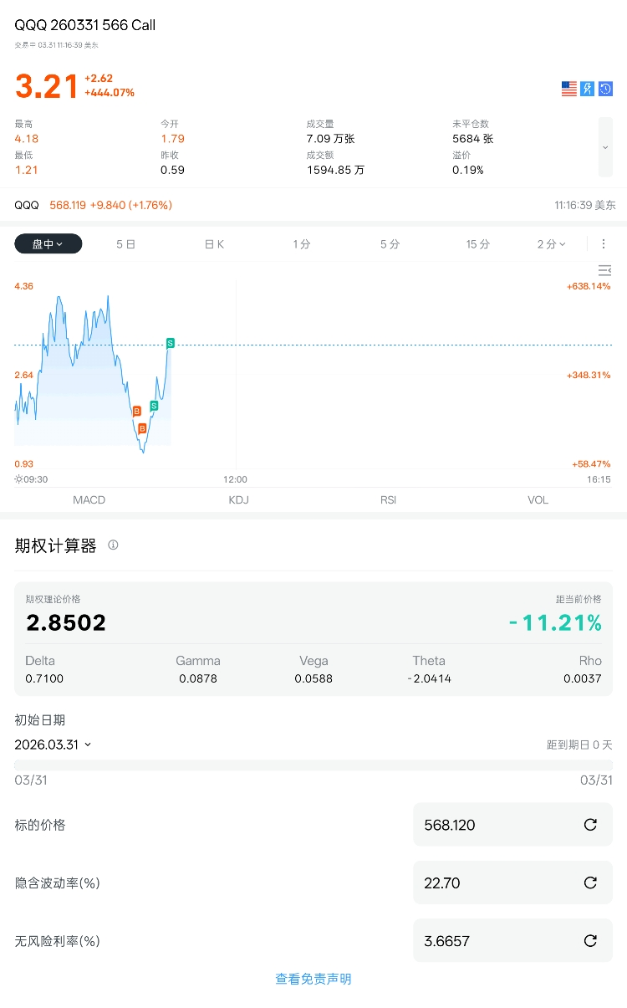Image resolution: width=627 pixels, height=1008 pixels.
Task: Click the topmost green S sell marker
Action: [171, 343]
